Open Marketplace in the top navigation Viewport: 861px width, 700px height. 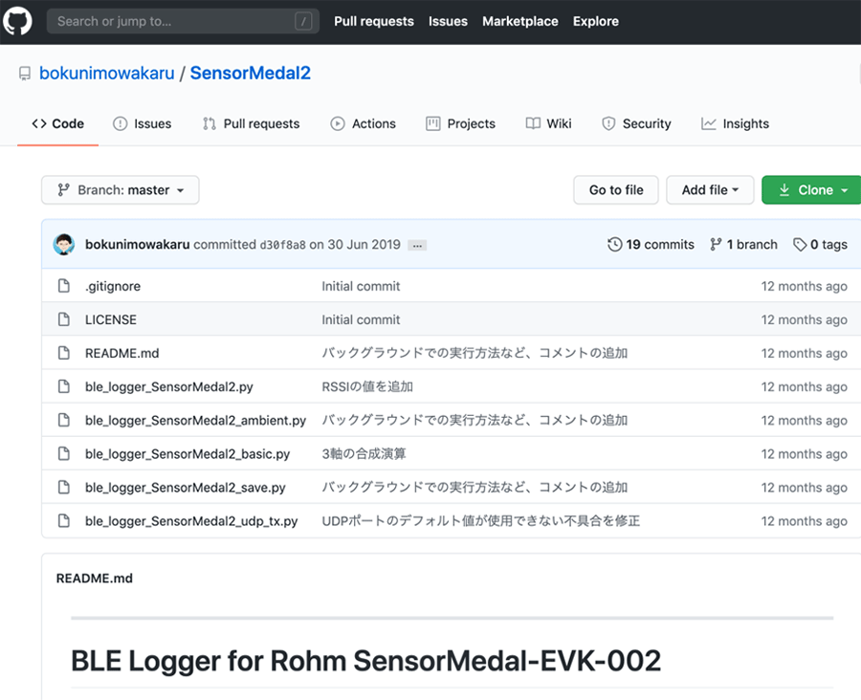coord(520,21)
